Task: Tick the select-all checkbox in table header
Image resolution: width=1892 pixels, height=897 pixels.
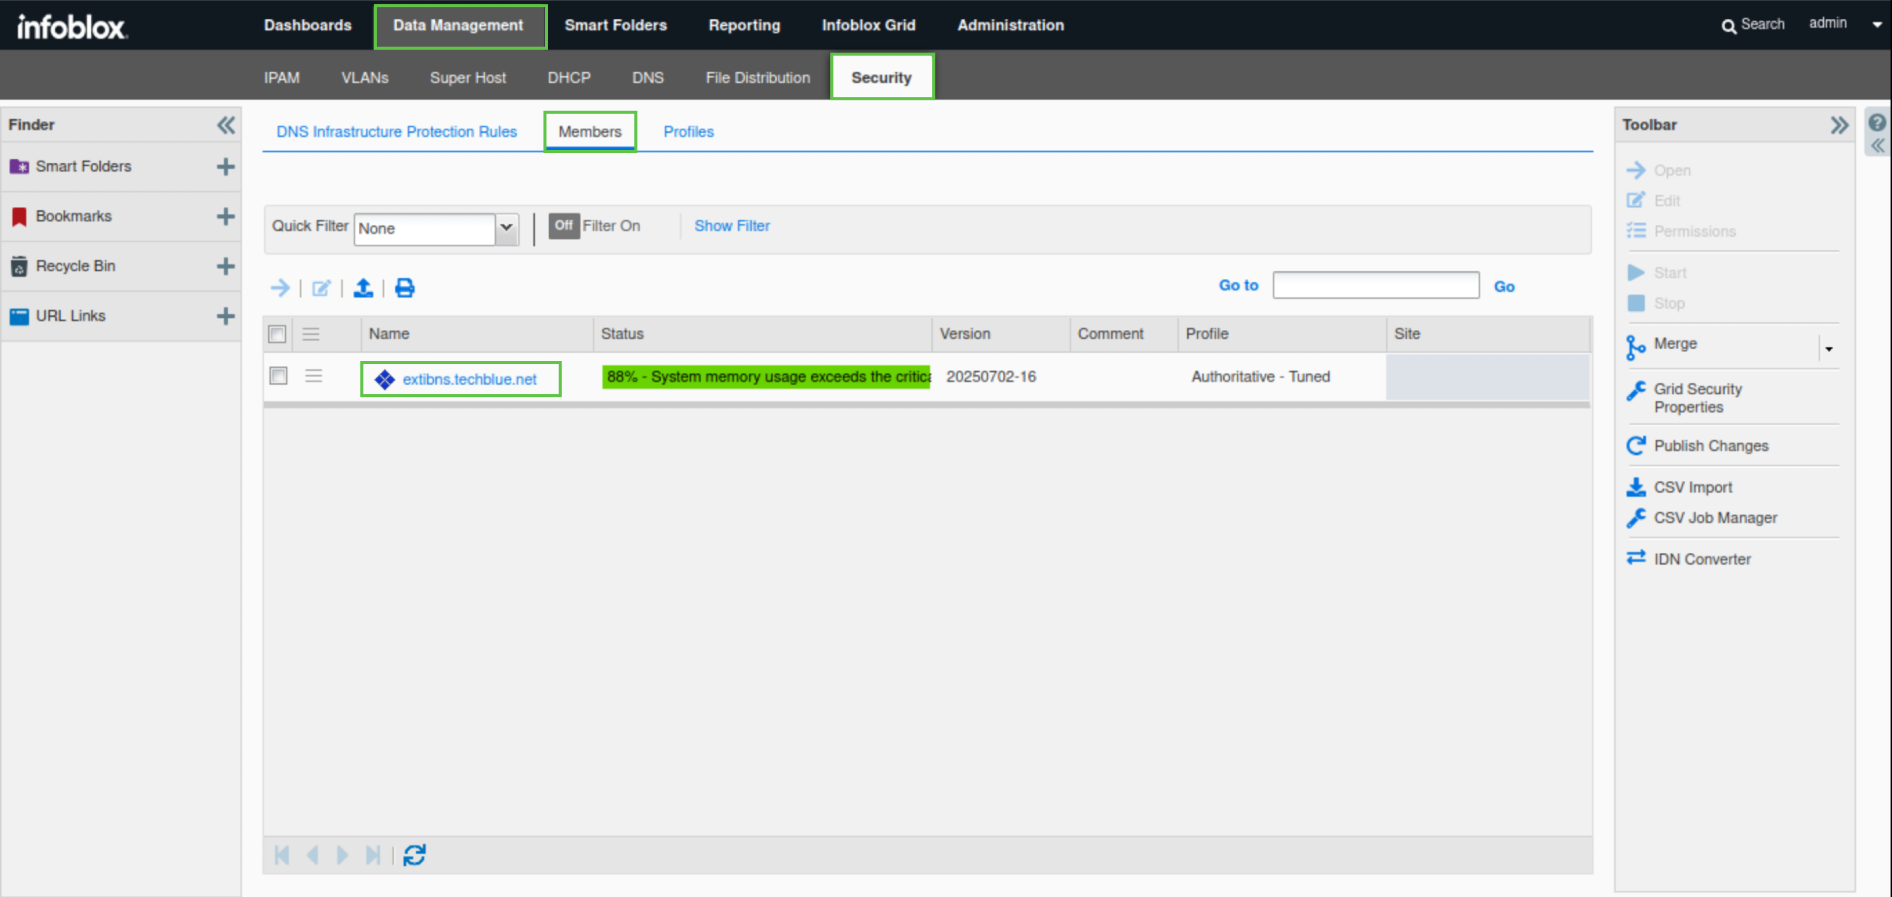Action: tap(277, 334)
